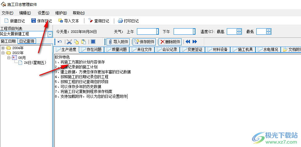Select the 2004年 folder in tree

click(15, 48)
